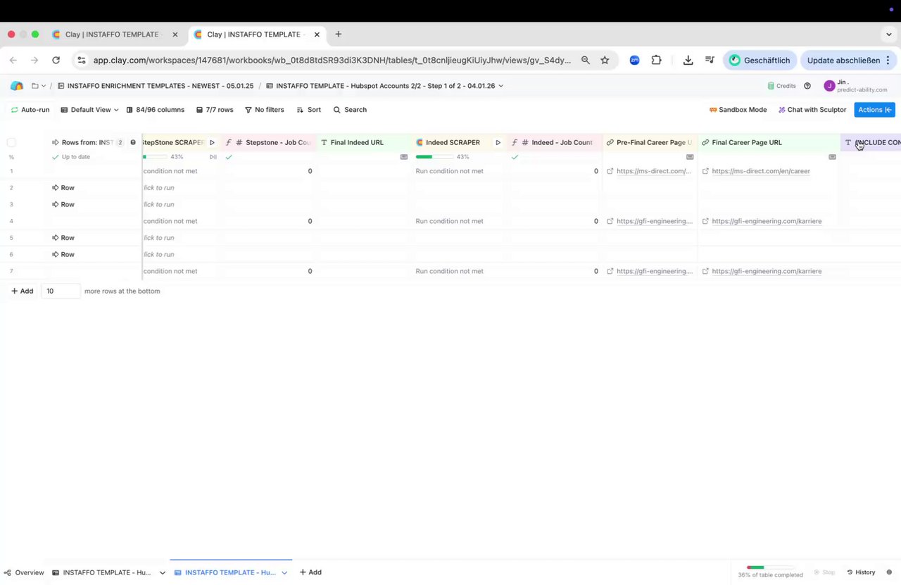This screenshot has height=585, width=901.
Task: Click the browser zoom magnifier icon
Action: tap(585, 61)
